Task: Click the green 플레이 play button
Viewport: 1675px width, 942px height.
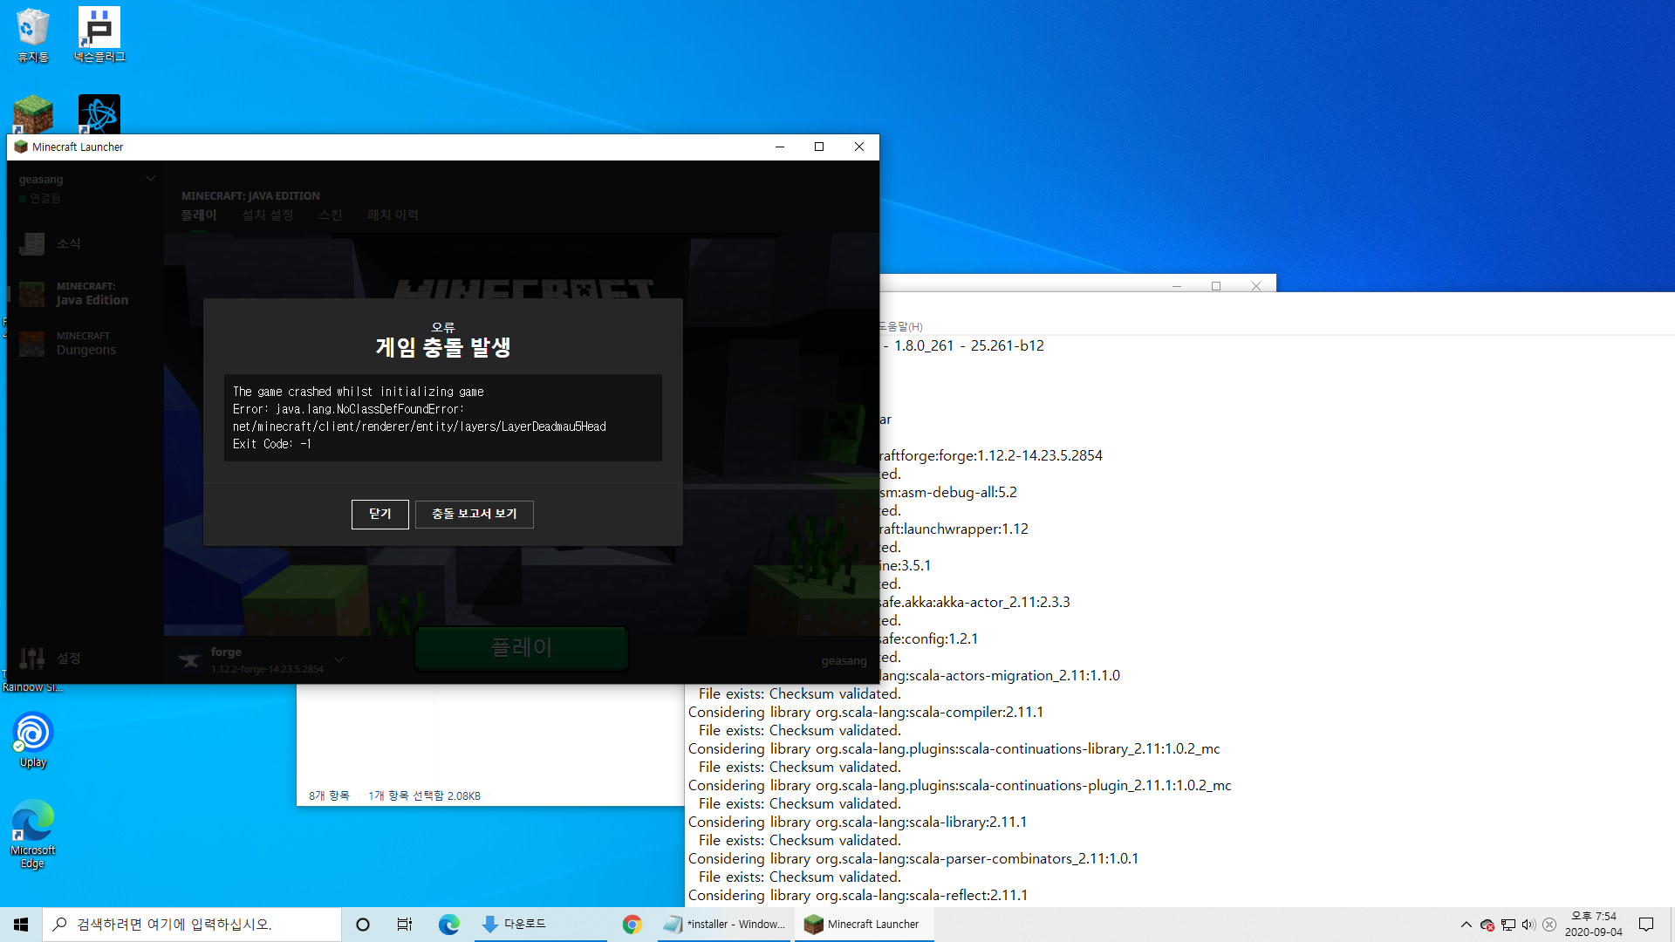Action: (x=522, y=648)
